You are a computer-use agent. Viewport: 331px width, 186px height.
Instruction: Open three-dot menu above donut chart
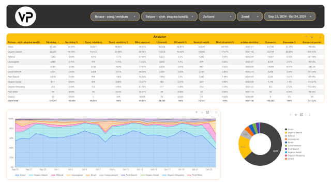310,115
